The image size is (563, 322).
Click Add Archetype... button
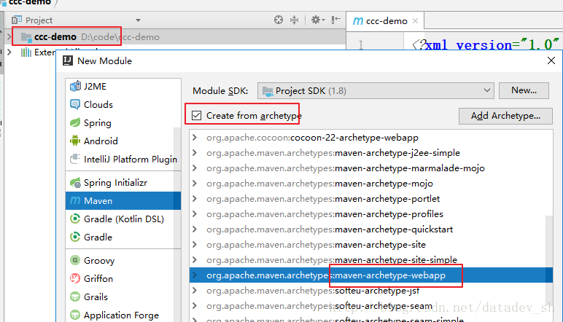(505, 116)
